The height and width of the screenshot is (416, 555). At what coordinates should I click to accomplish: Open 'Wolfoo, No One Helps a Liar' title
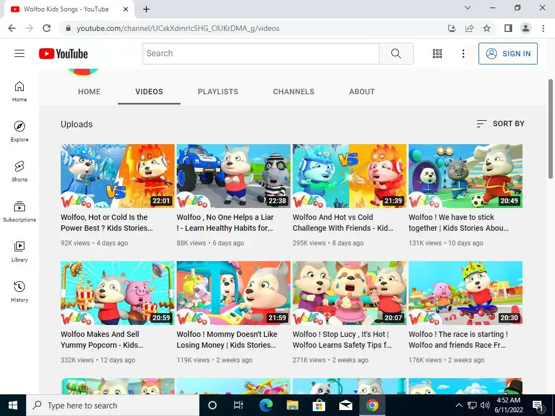225,223
